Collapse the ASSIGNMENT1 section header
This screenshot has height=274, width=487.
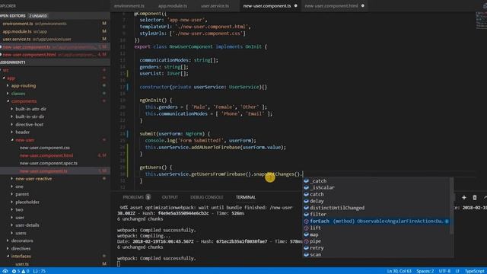click(55, 62)
